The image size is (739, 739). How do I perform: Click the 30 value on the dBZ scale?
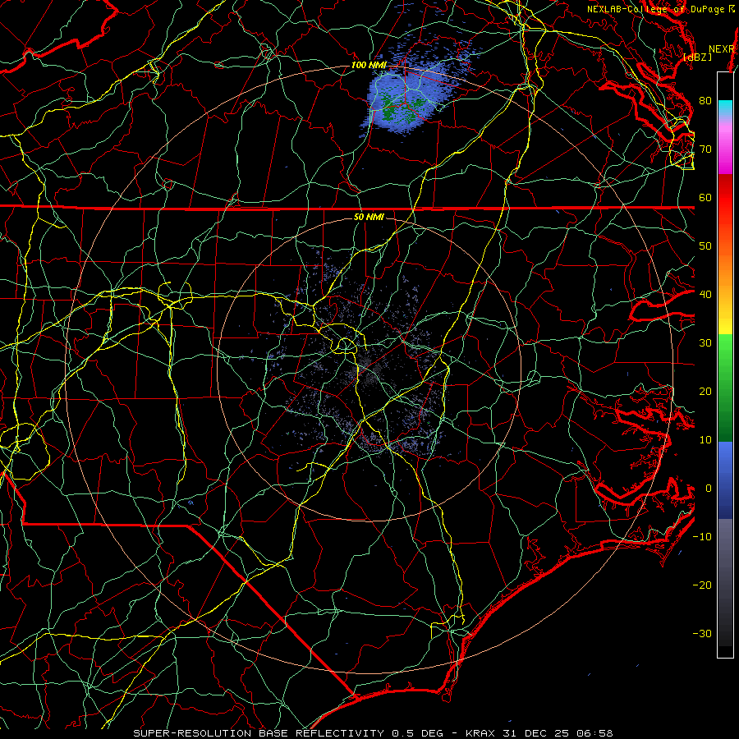(705, 342)
